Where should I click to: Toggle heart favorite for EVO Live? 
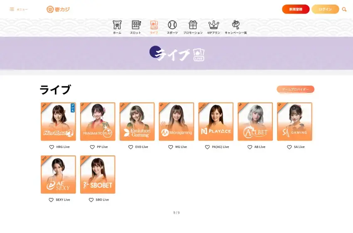coord(130,147)
